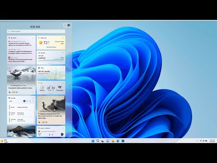Open Task View on taskbar

tap(103, 141)
